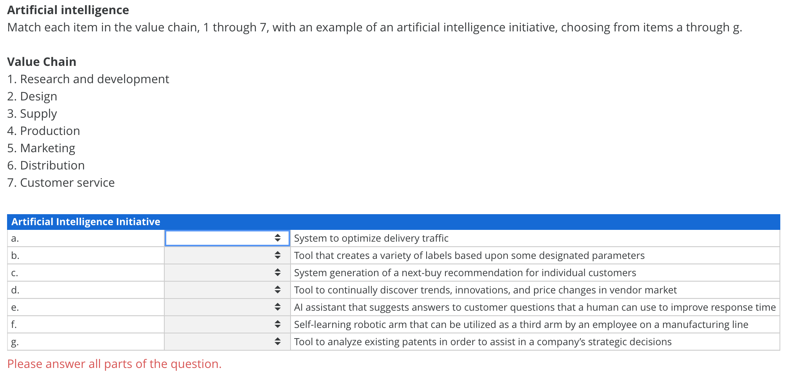Viewport: 785px width, 375px height.
Task: Click the "Artificial Intelligence Initiative" table header
Action: [x=85, y=221]
